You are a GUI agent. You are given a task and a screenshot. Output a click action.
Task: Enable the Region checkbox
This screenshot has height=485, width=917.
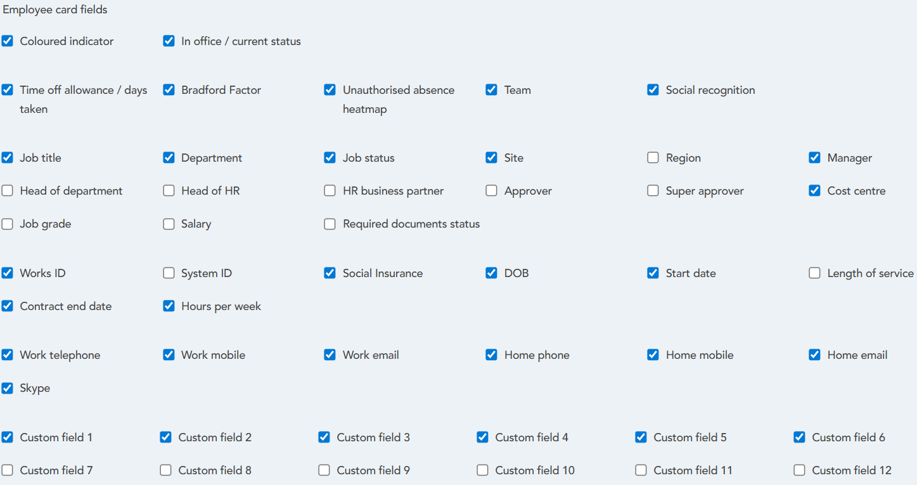click(x=653, y=158)
